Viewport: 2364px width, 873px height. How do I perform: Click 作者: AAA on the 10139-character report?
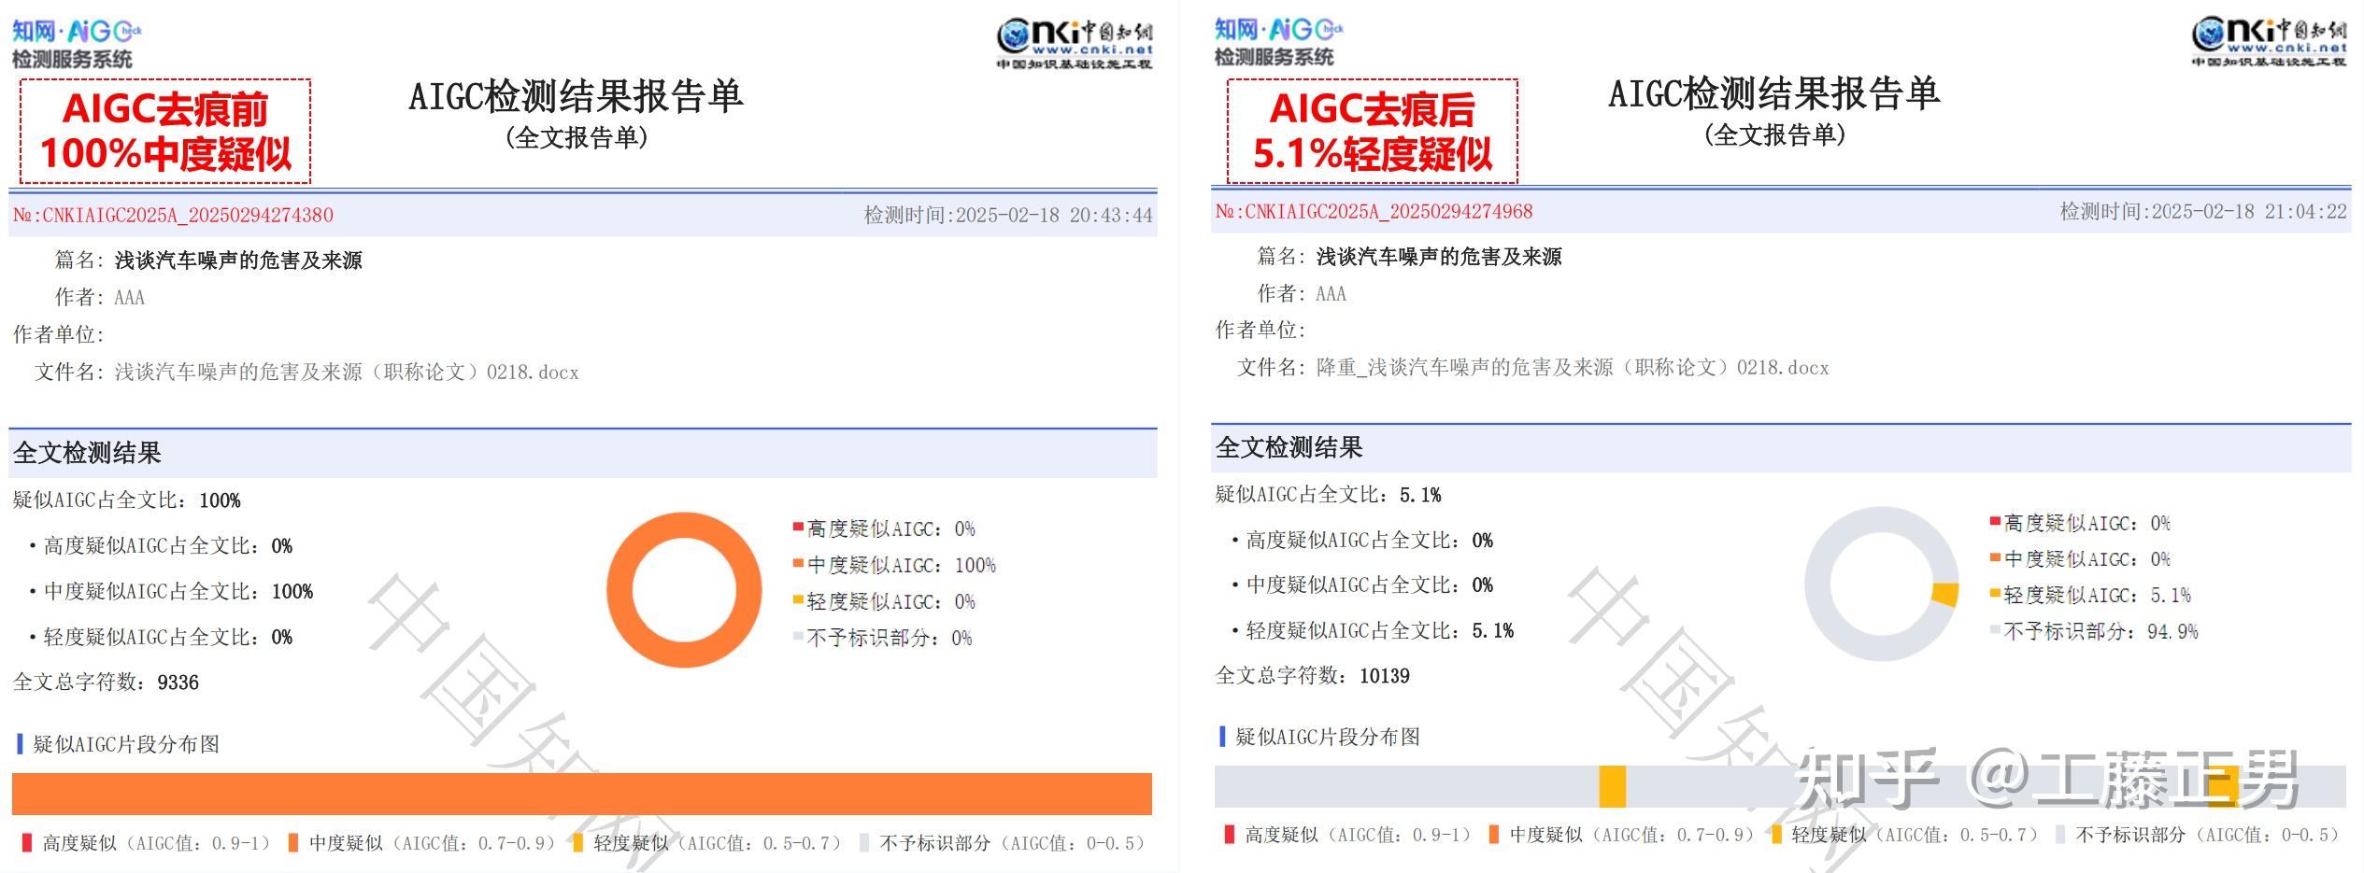tap(1302, 294)
